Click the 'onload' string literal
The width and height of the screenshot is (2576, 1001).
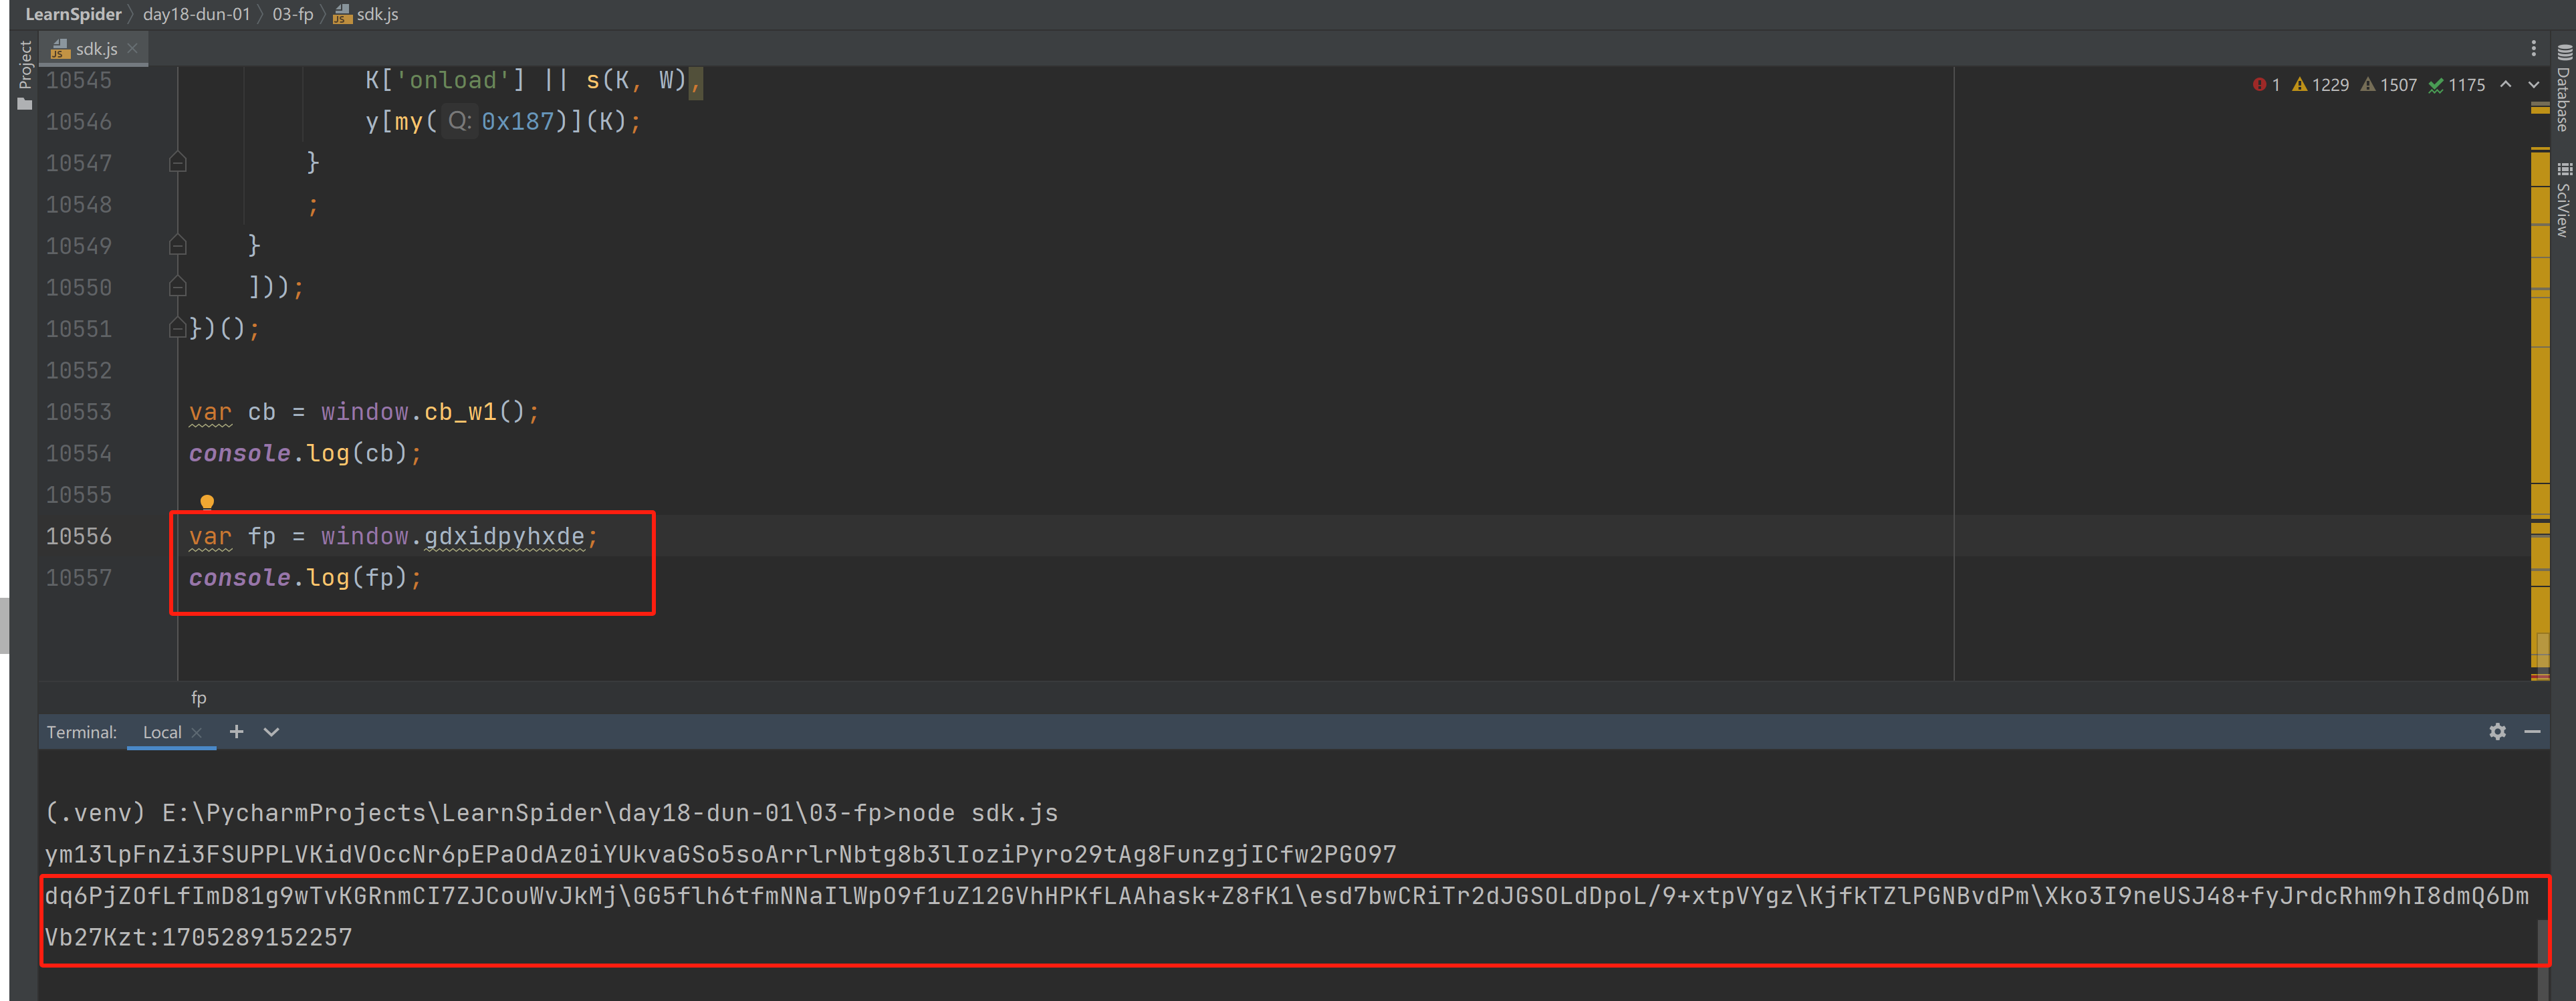(x=452, y=80)
